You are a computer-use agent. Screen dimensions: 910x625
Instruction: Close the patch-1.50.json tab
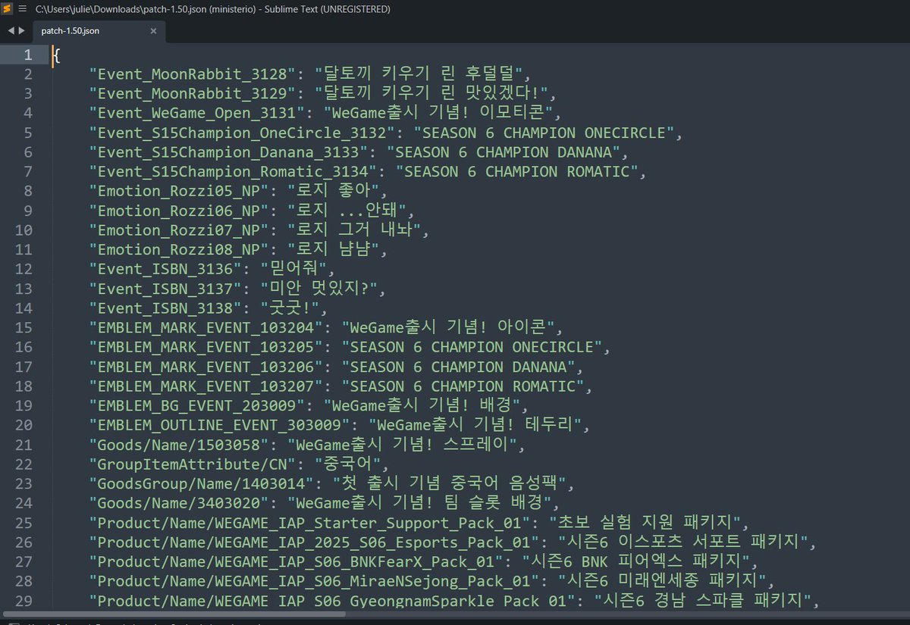[153, 32]
